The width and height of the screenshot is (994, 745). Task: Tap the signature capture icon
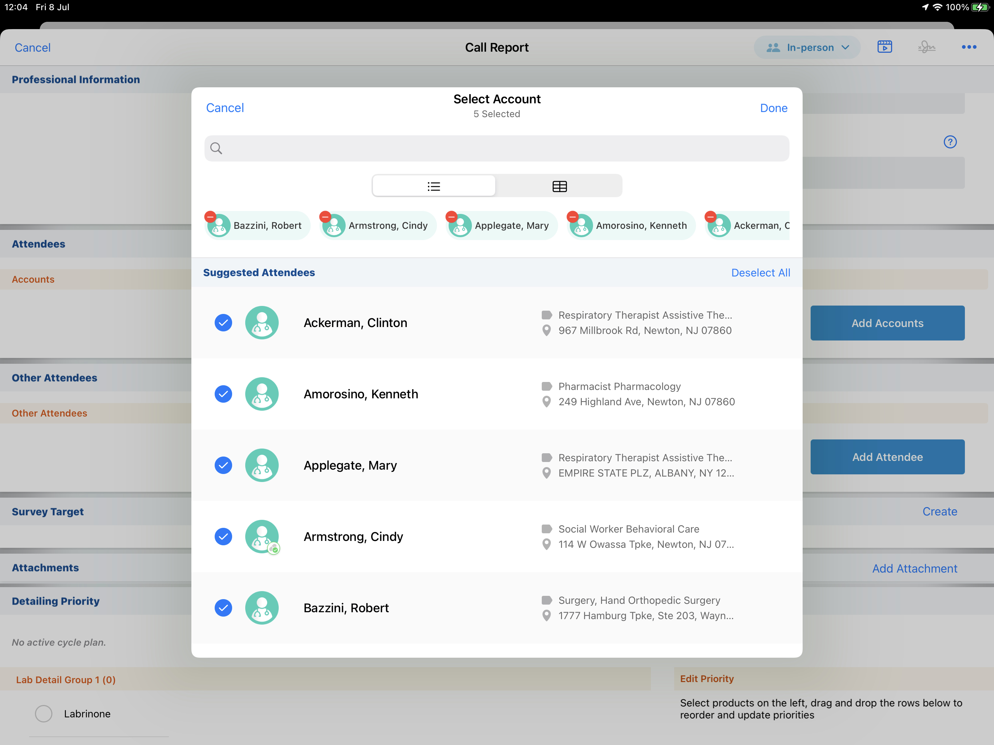point(926,47)
